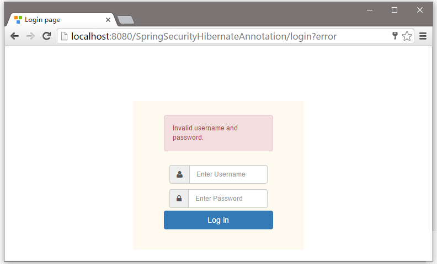
Task: Click the Invalid username and password alert
Action: point(218,133)
